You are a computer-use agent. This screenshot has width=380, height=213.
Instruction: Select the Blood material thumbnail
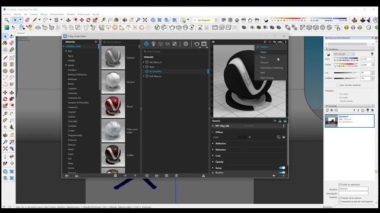(113, 106)
